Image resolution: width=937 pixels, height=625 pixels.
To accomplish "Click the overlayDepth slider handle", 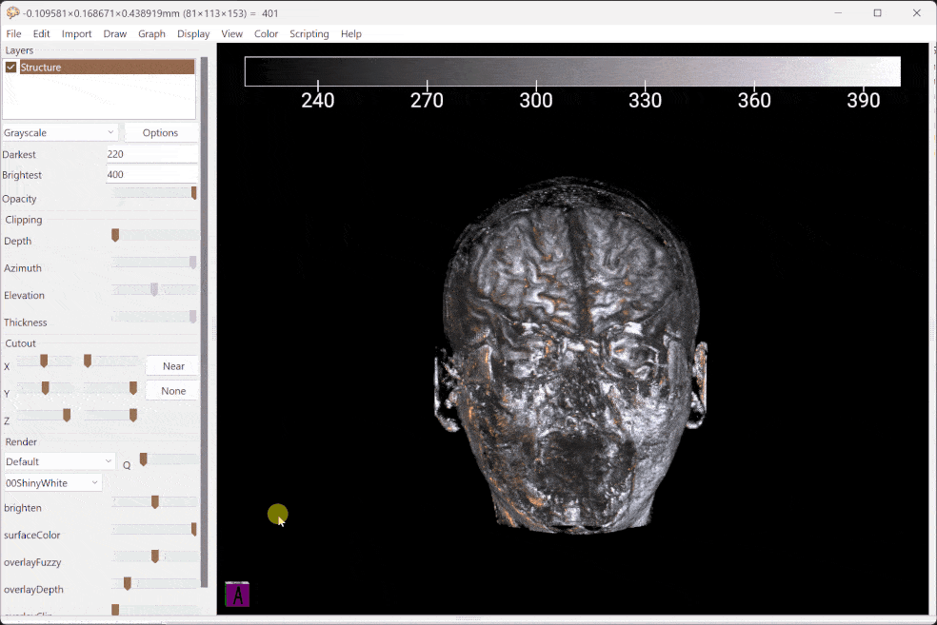I will tap(128, 583).
